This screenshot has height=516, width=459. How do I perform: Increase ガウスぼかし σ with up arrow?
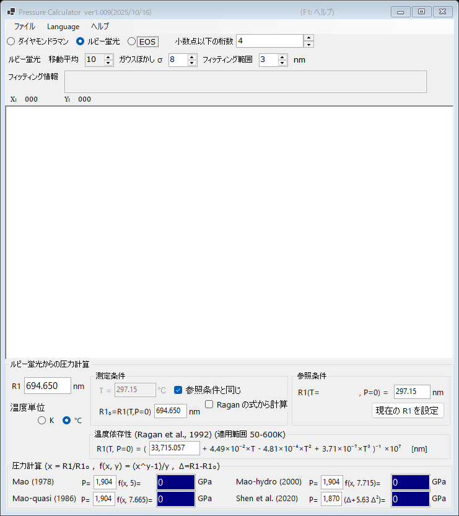pyautogui.click(x=192, y=57)
